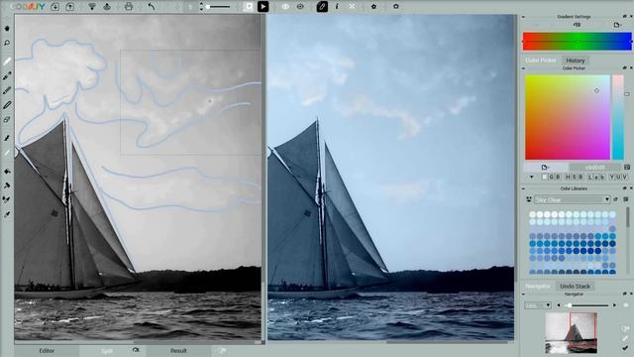This screenshot has width=634, height=357.
Task: Click the rightmost gear icon in top toolbar
Action: tap(396, 7)
